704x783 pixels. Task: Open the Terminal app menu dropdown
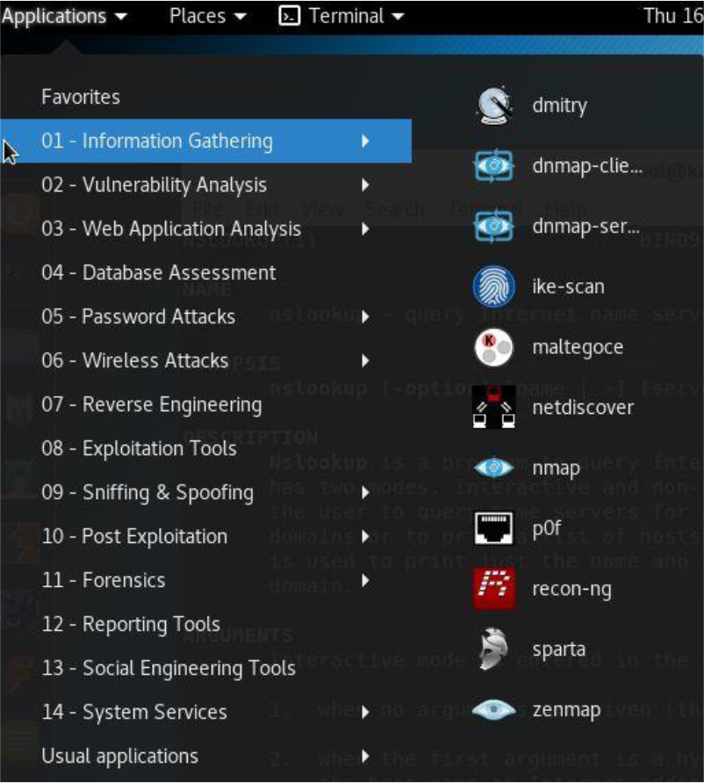[341, 16]
